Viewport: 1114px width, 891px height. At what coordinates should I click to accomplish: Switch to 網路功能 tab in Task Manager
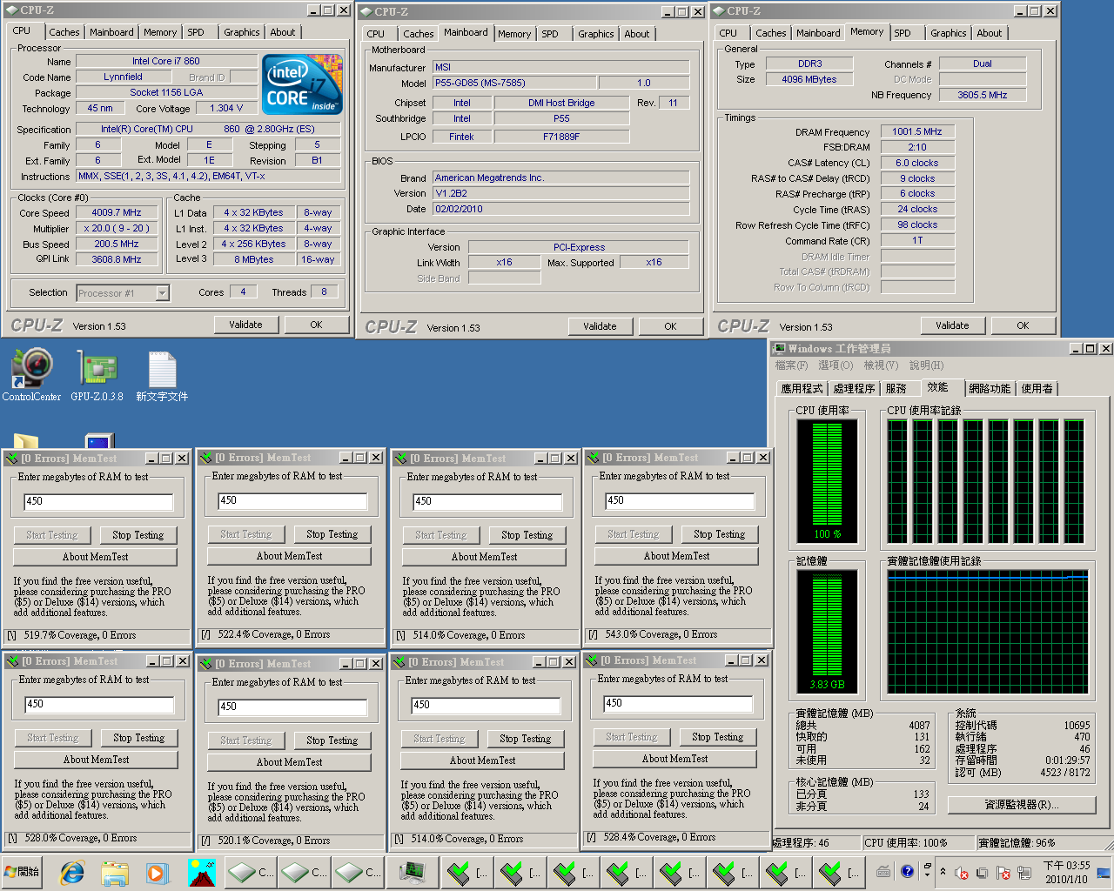[x=990, y=389]
